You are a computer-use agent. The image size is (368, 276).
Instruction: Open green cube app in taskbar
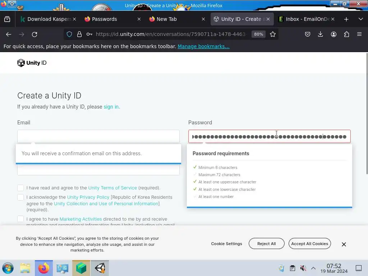click(81, 268)
